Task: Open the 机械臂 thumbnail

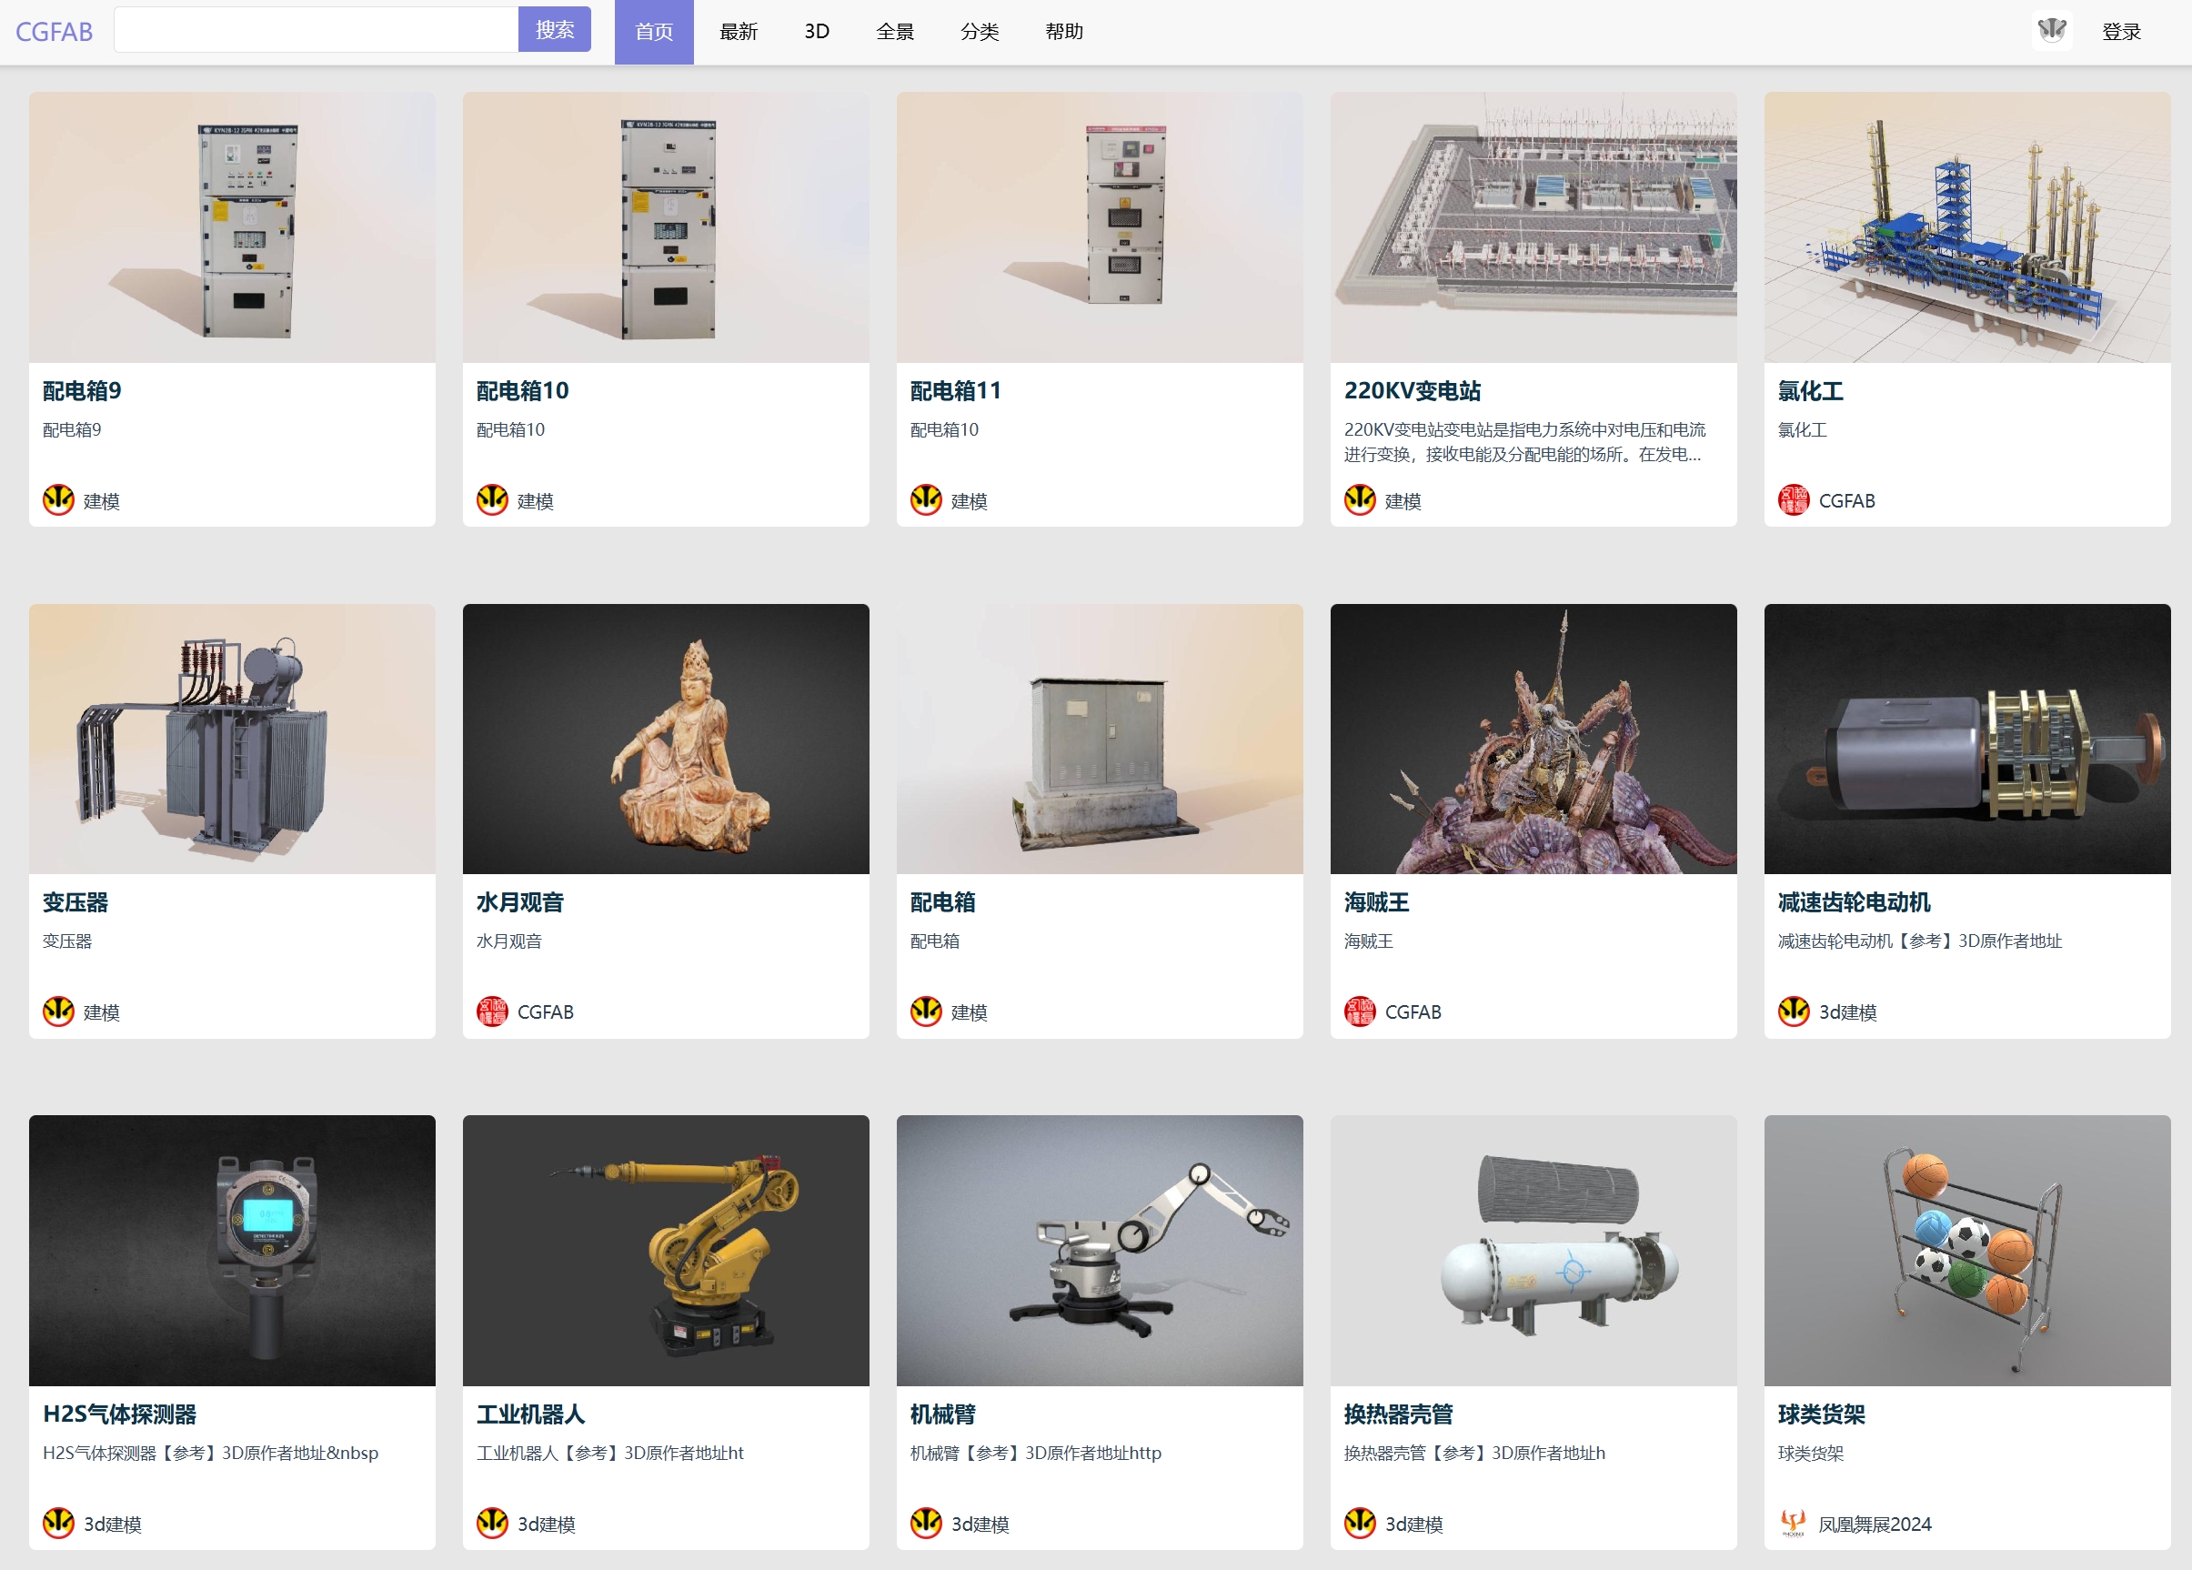Action: pyautogui.click(x=1100, y=1250)
